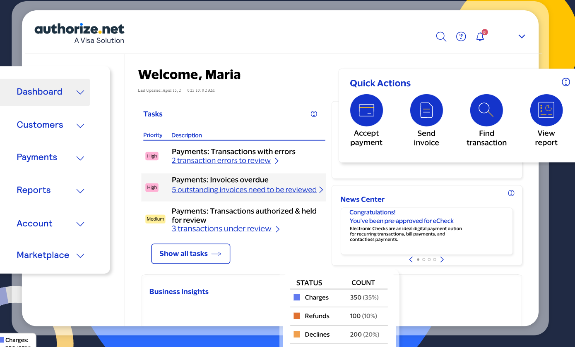
Task: Click the Business Insights heading
Action: (x=179, y=292)
